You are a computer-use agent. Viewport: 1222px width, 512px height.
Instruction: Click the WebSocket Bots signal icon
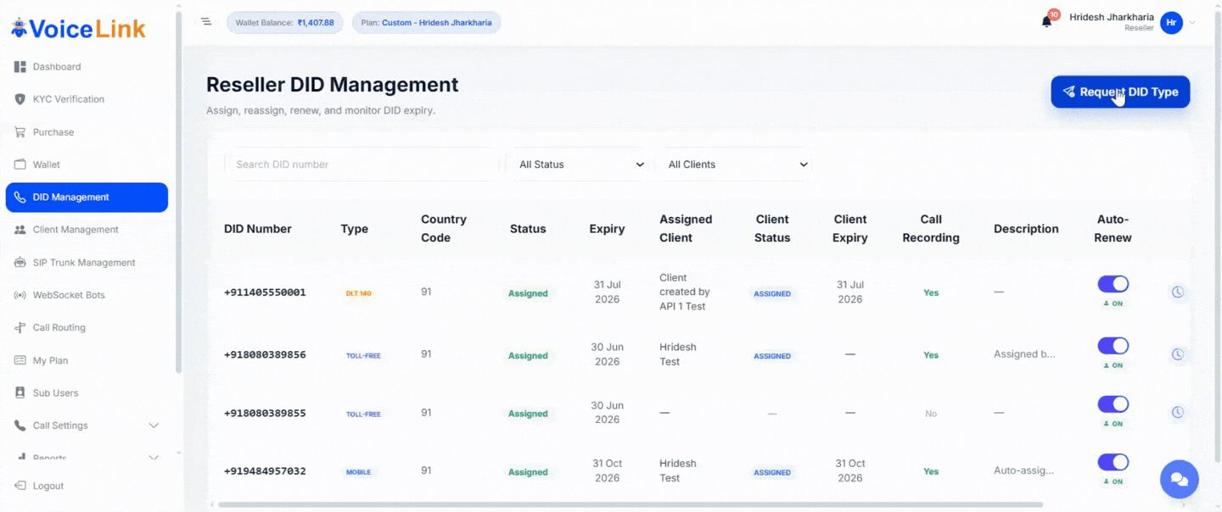(x=20, y=295)
